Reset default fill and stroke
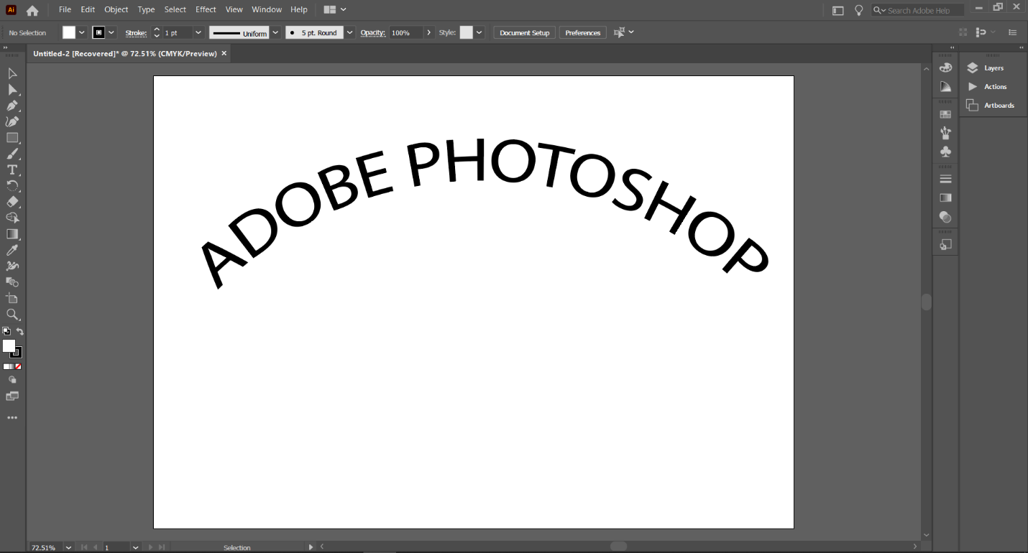Image resolution: width=1028 pixels, height=553 pixels. [x=6, y=331]
